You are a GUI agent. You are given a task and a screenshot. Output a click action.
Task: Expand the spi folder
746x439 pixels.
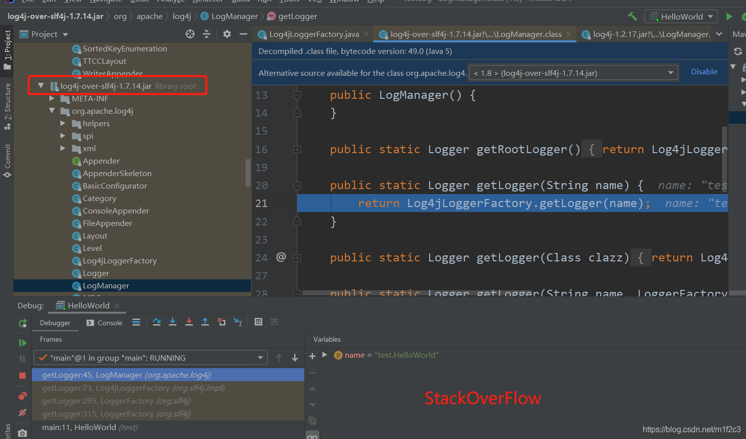click(x=63, y=136)
